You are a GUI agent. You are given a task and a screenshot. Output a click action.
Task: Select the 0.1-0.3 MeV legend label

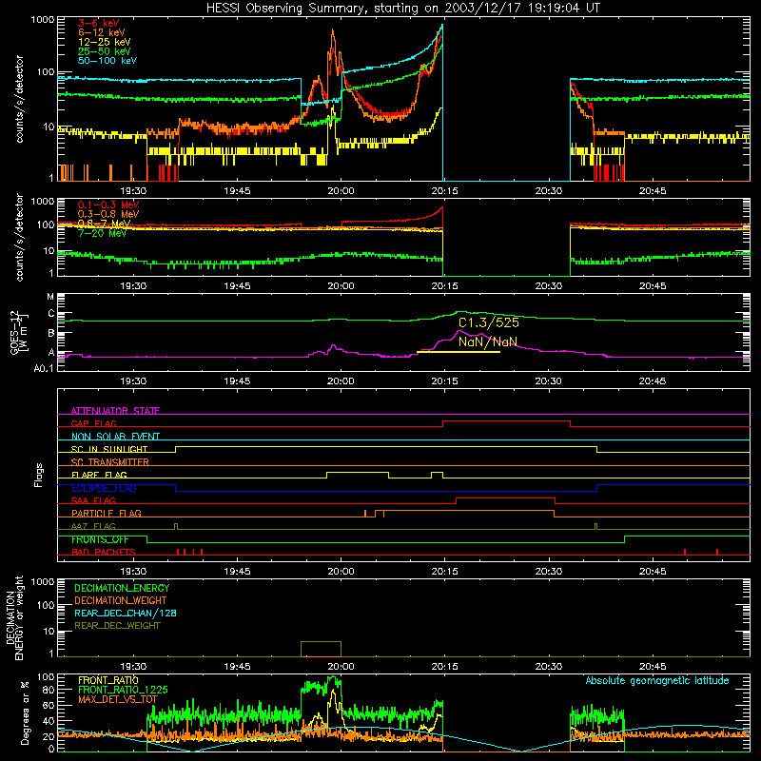click(x=108, y=205)
